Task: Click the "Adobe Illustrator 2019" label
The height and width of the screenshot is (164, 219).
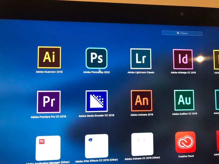Action: tap(49, 72)
